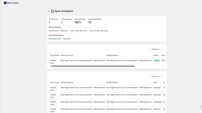Click Sync Name header in history table
202x113 pixels.
(55, 83)
